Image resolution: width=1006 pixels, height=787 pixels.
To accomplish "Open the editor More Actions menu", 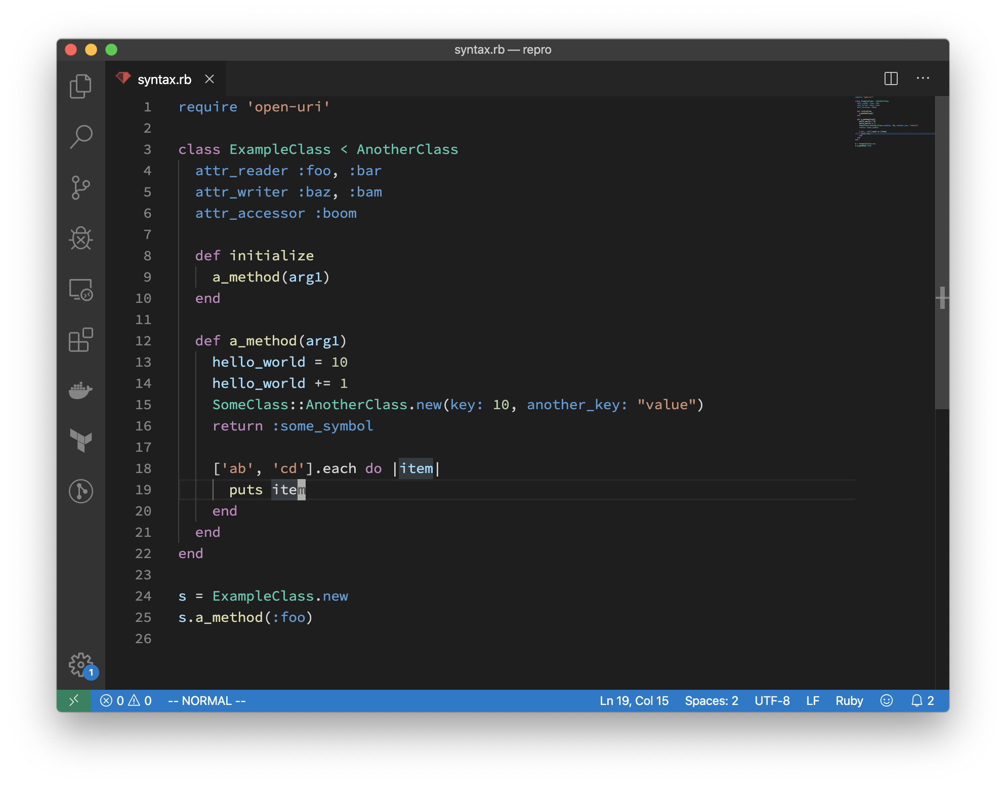I will [x=923, y=78].
